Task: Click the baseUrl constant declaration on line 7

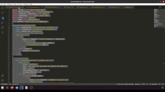Action: click(30, 21)
